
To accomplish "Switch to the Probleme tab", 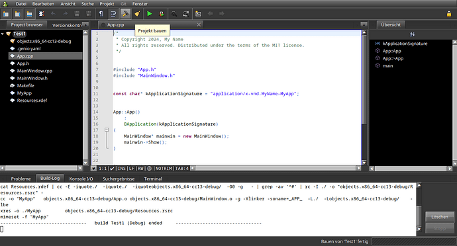I will (x=21, y=179).
